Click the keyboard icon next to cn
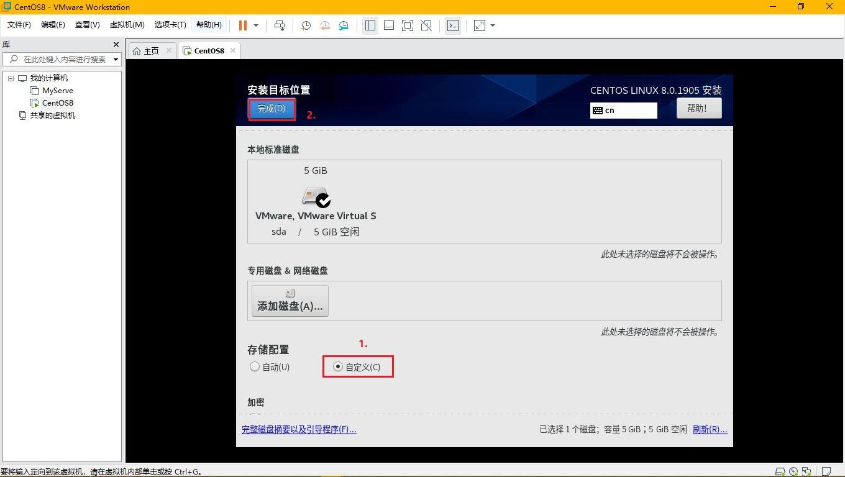The width and height of the screenshot is (845, 477). (x=598, y=111)
